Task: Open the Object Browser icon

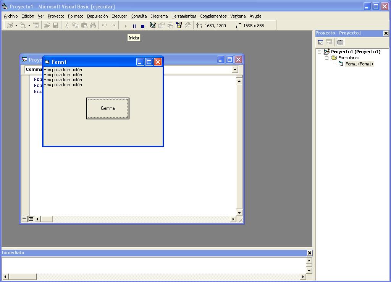Action: click(178, 26)
